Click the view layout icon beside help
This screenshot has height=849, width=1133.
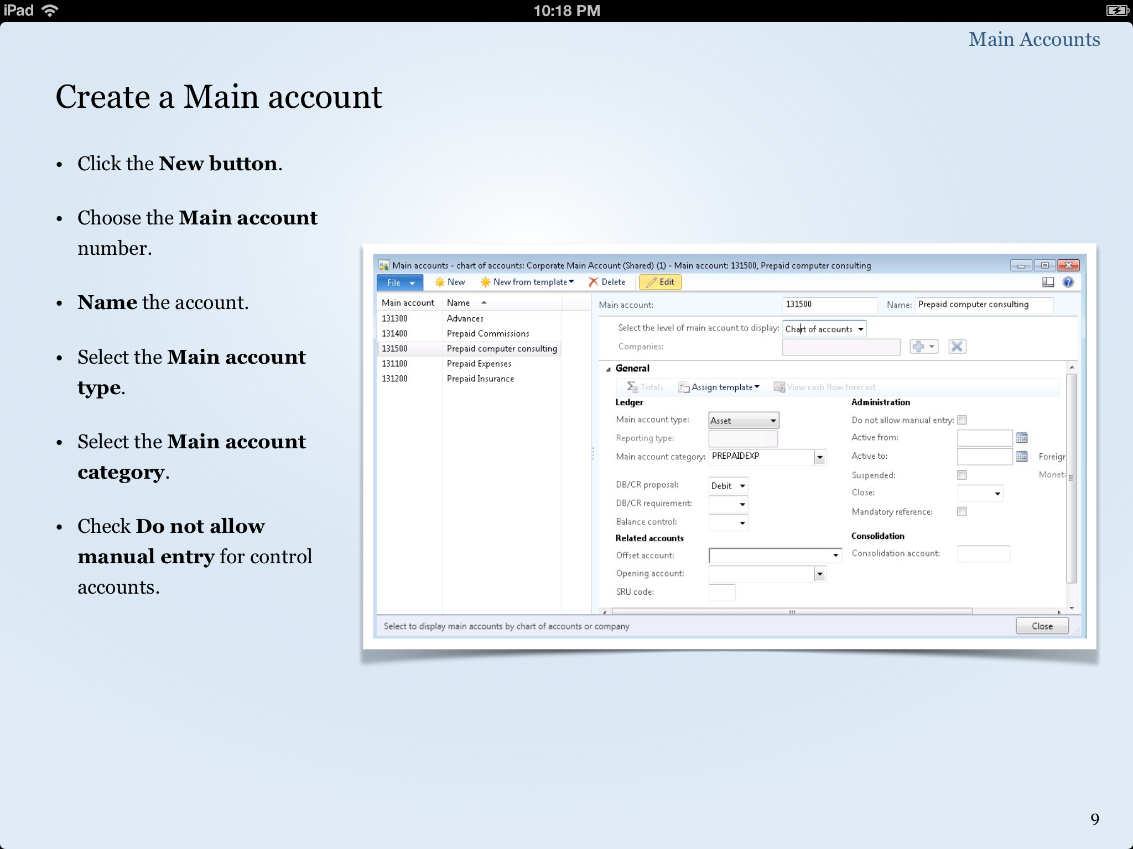(x=1048, y=282)
